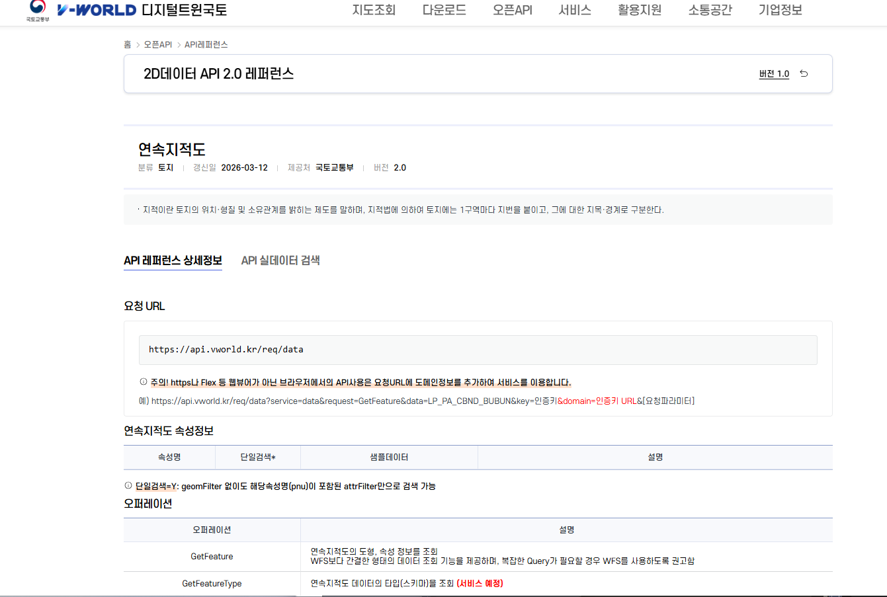Click the 샘플데이터 column header
This screenshot has width=887, height=597.
pyautogui.click(x=389, y=457)
